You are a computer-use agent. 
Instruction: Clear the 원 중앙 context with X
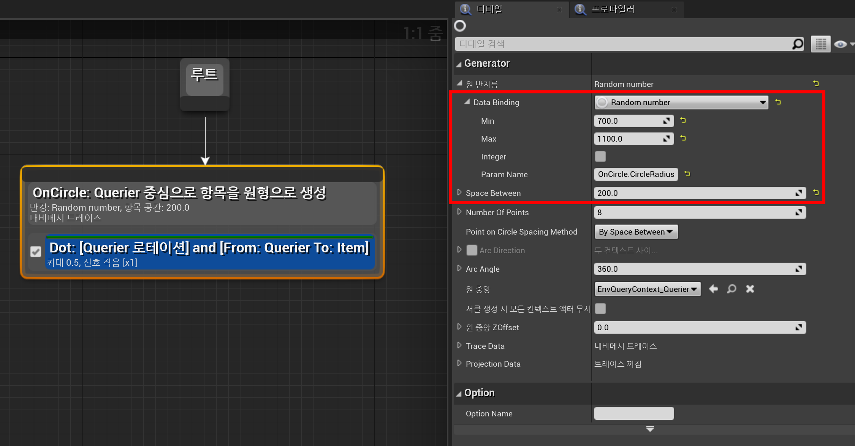point(750,289)
